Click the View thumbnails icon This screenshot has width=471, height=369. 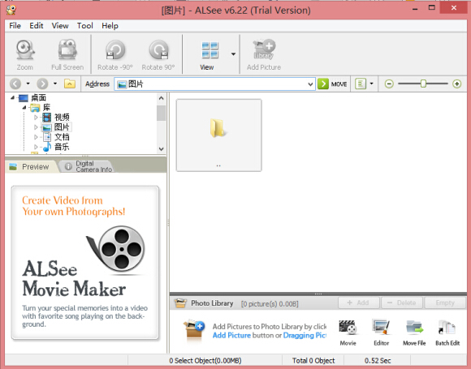tap(210, 50)
